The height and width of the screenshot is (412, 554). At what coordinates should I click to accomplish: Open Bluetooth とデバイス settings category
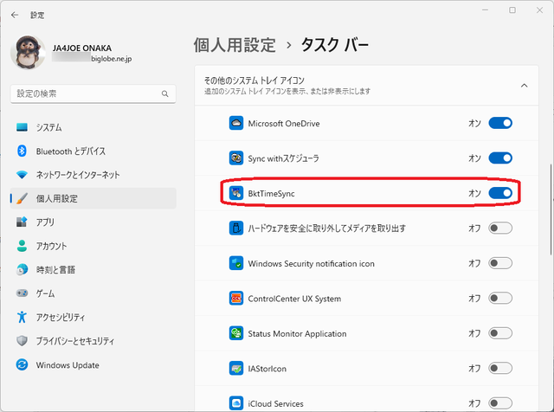pos(93,151)
